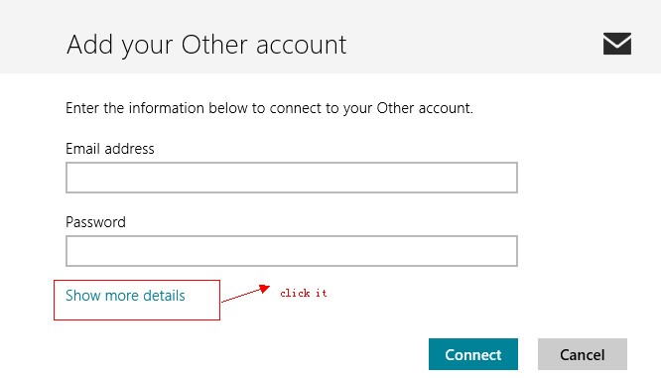
Task: Click the instruction sentence about connecting
Action: (269, 108)
